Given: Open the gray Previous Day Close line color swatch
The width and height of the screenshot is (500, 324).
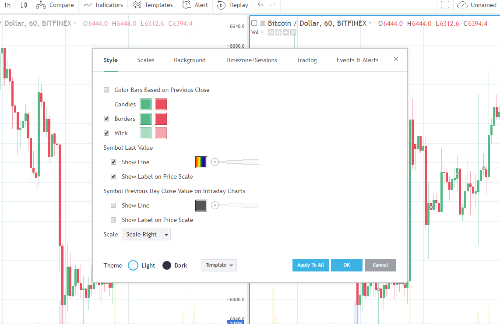Looking at the screenshot, I should [x=201, y=206].
